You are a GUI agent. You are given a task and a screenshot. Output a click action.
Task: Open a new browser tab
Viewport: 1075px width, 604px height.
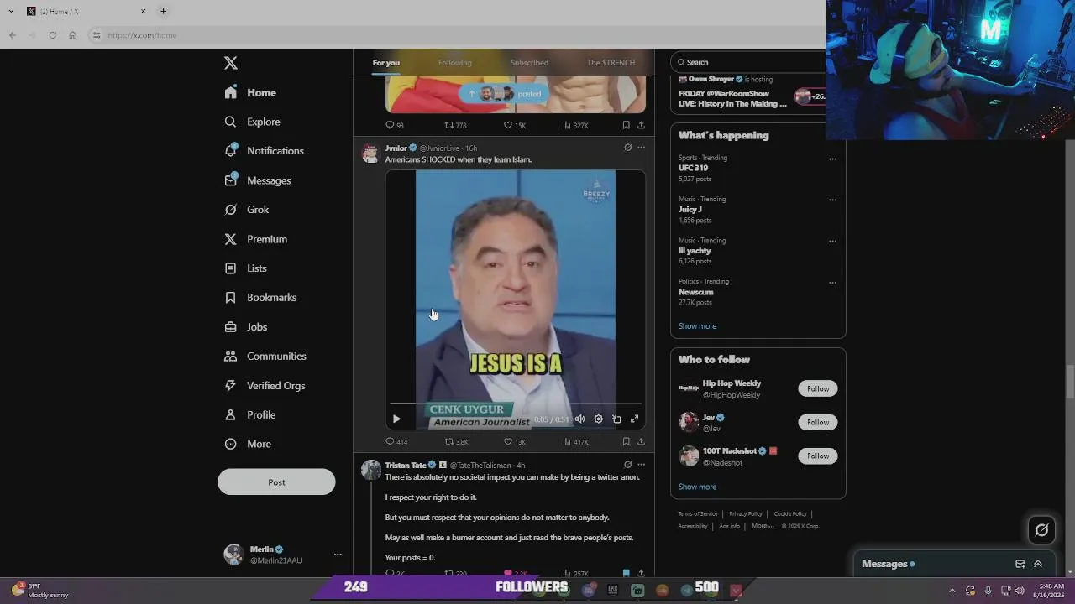click(x=163, y=11)
